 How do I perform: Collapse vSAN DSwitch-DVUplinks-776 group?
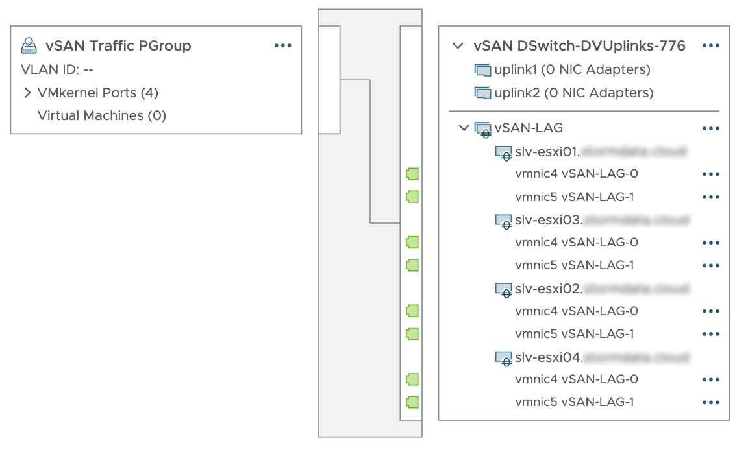tap(458, 46)
